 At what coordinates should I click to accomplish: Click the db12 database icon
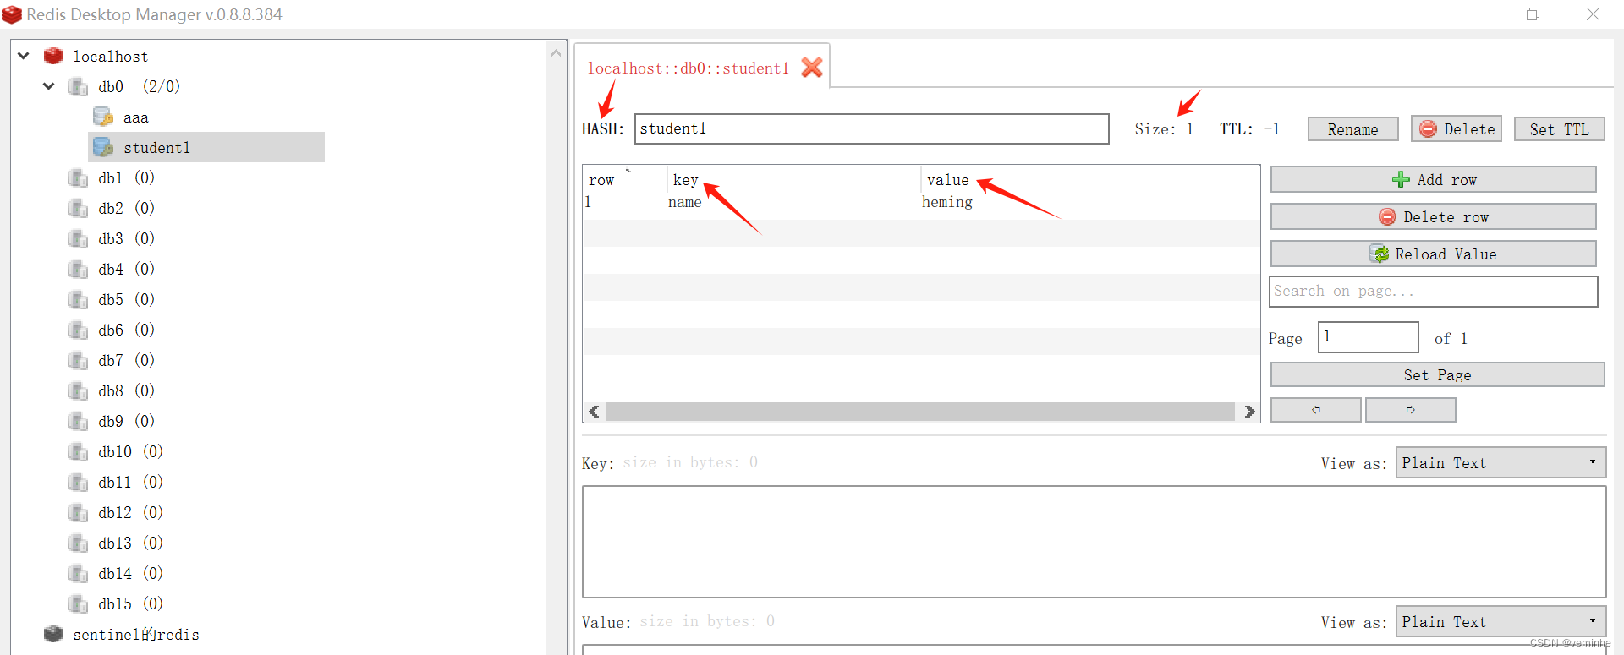coord(78,512)
